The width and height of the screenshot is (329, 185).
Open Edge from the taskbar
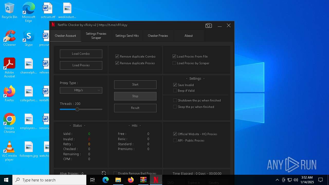click(x=106, y=180)
